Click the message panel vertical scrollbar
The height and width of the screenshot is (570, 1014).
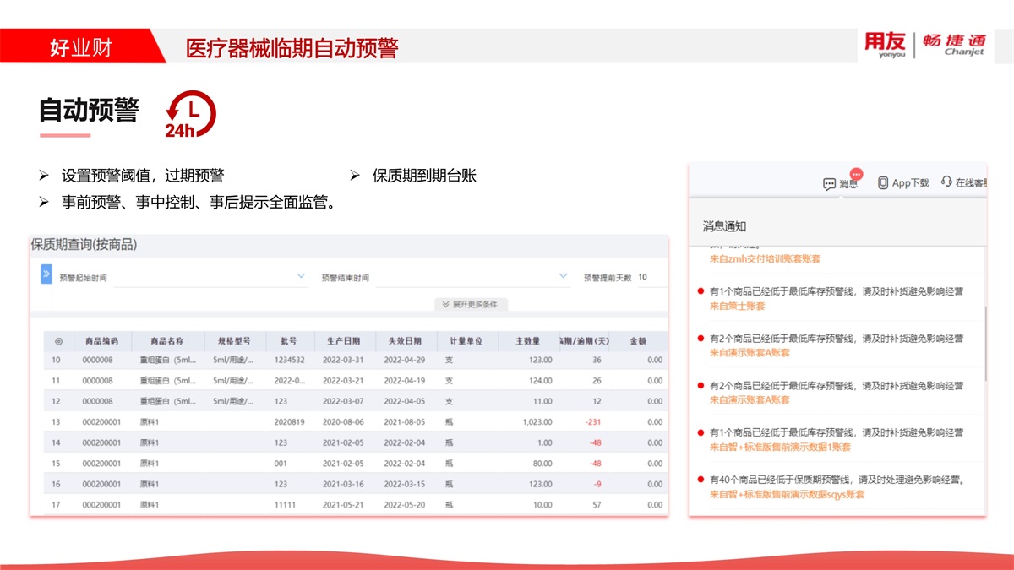tap(984, 342)
